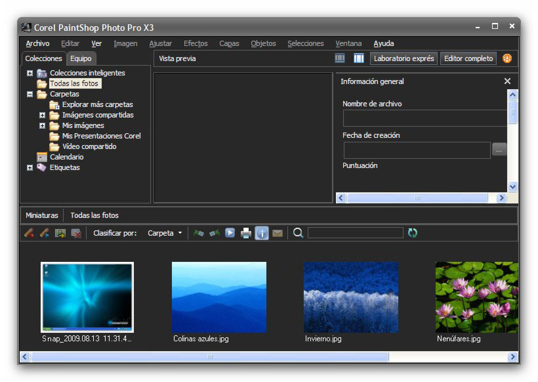538x382 pixels.
Task: Click the Fecha de creación field
Action: point(417,150)
